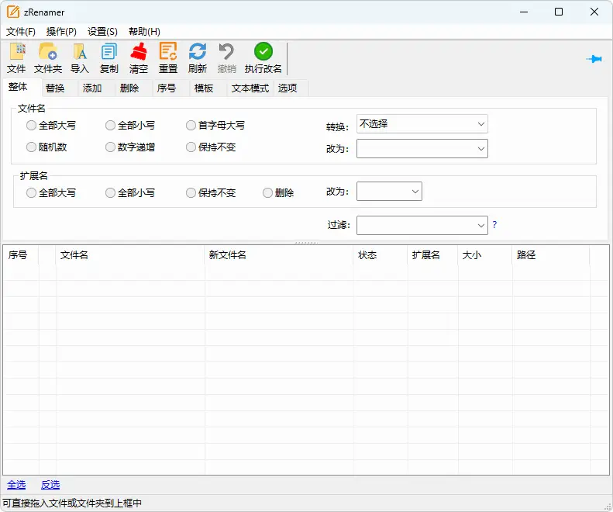
Task: Open the 设置(S) menu
Action: (x=102, y=32)
